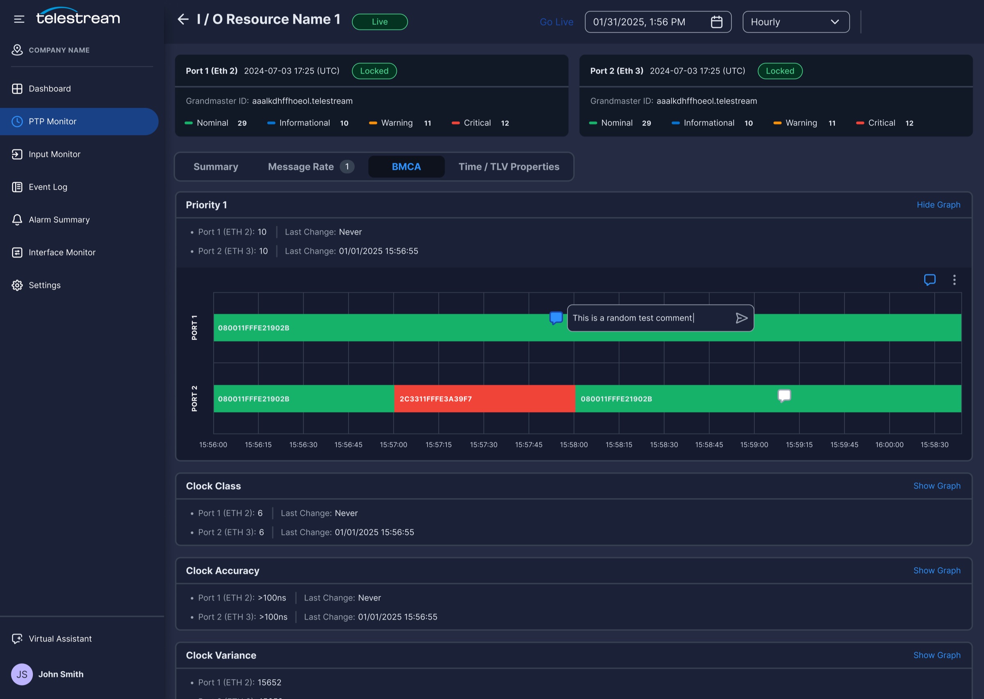The height and width of the screenshot is (699, 984).
Task: Click the telestream logo
Action: (78, 16)
